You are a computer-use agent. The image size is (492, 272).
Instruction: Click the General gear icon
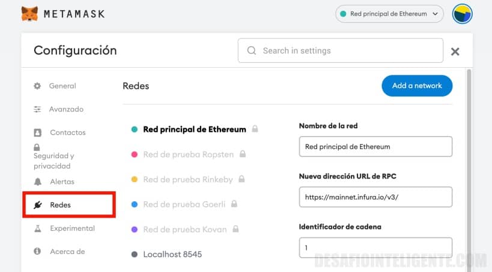click(37, 86)
